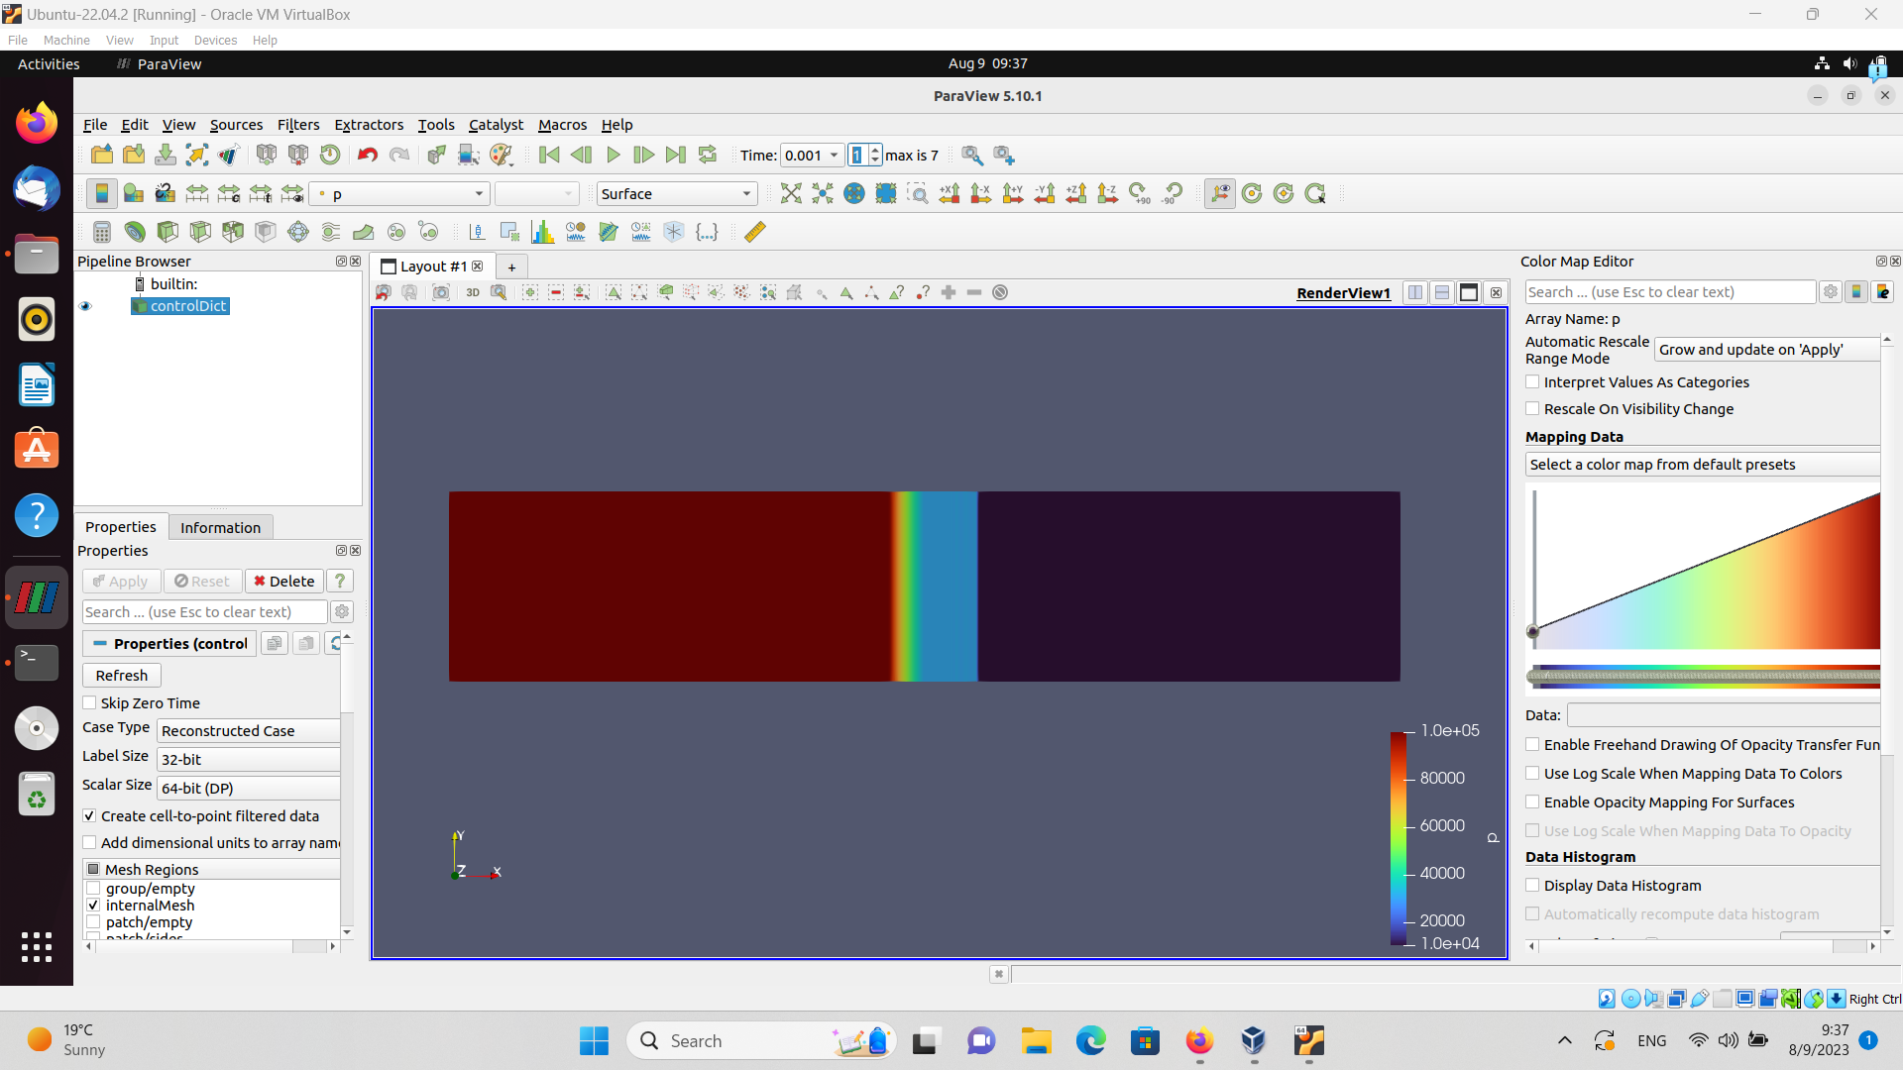
Task: Open the Surface representation dropdown
Action: point(677,194)
